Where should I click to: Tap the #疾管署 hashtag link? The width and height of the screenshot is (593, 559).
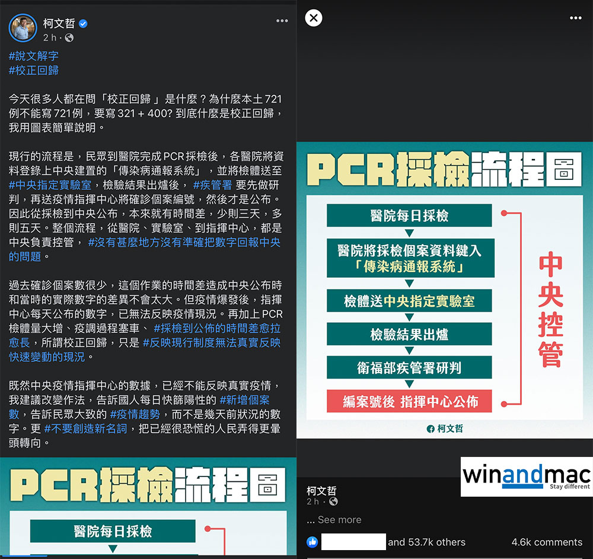(x=212, y=185)
